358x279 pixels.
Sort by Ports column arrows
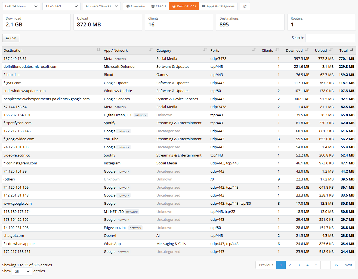point(254,50)
